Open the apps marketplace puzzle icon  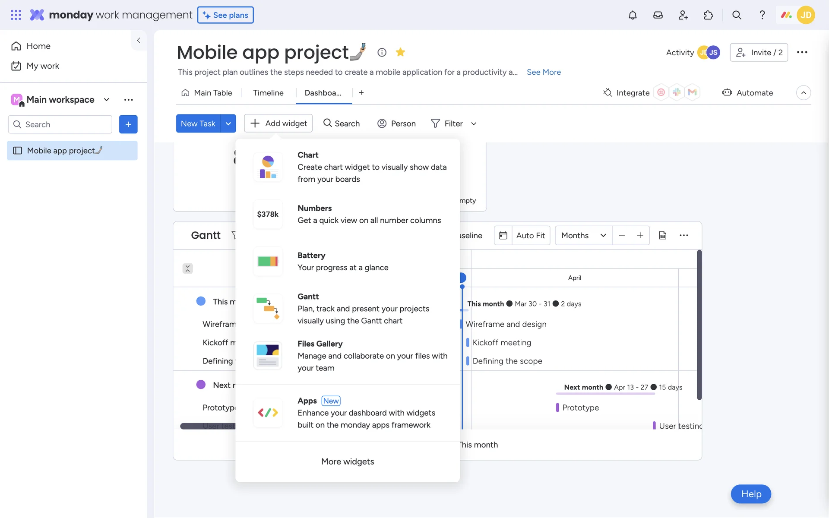point(708,15)
